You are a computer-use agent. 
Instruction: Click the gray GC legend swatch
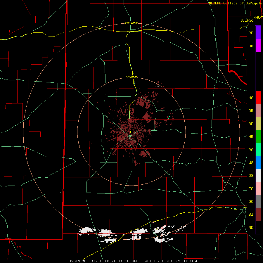point(258,201)
